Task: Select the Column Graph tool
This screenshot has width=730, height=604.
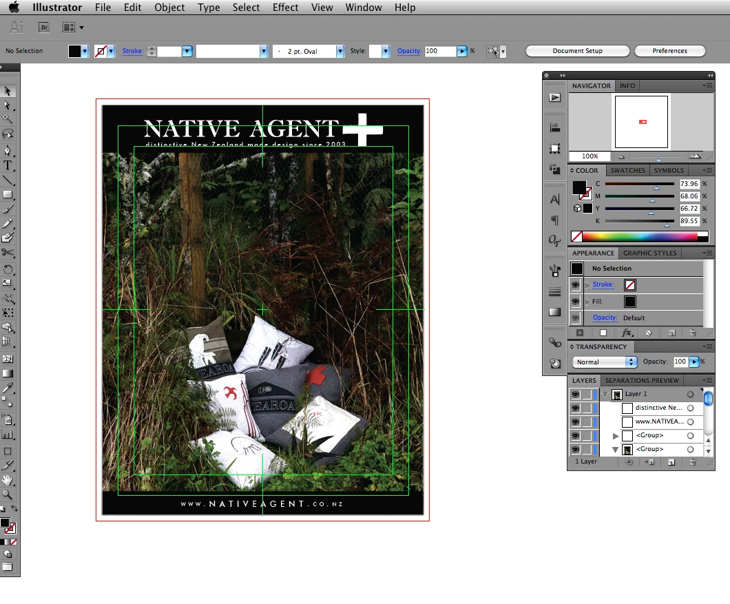Action: tap(8, 435)
